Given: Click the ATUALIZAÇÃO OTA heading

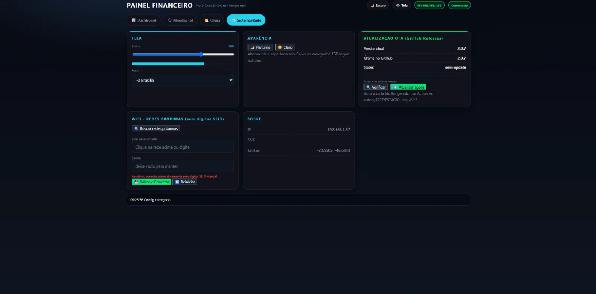Looking at the screenshot, I should [x=403, y=38].
